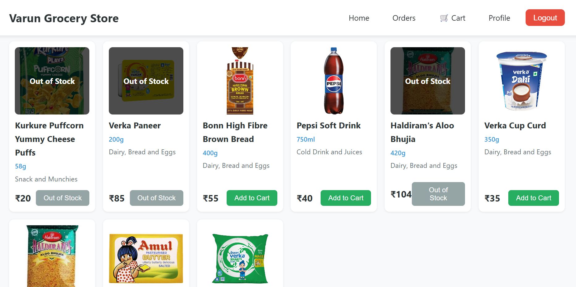576x287 pixels.
Task: Click the Verka Dahi cup image
Action: (522, 81)
